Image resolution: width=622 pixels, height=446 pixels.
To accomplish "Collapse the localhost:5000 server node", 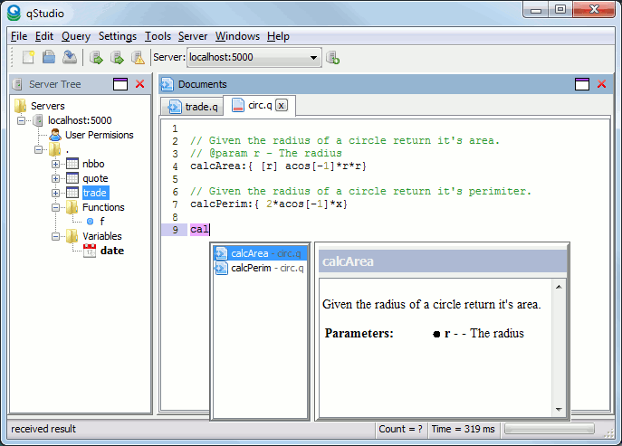I will tap(22, 120).
